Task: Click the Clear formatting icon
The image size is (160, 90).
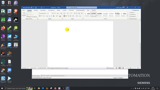Action: tap(61, 13)
